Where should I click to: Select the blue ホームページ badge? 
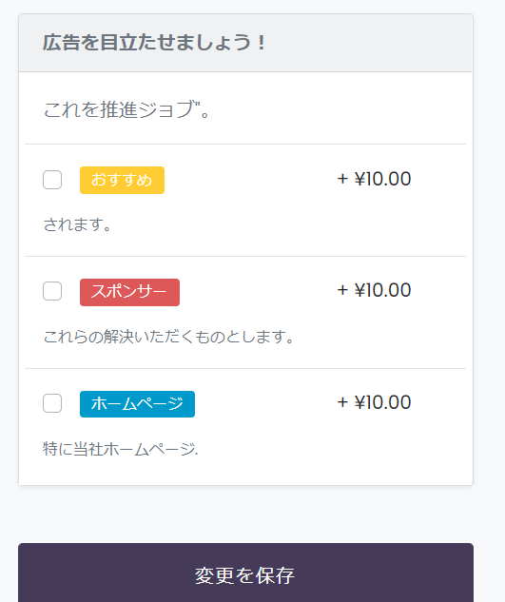pos(137,404)
